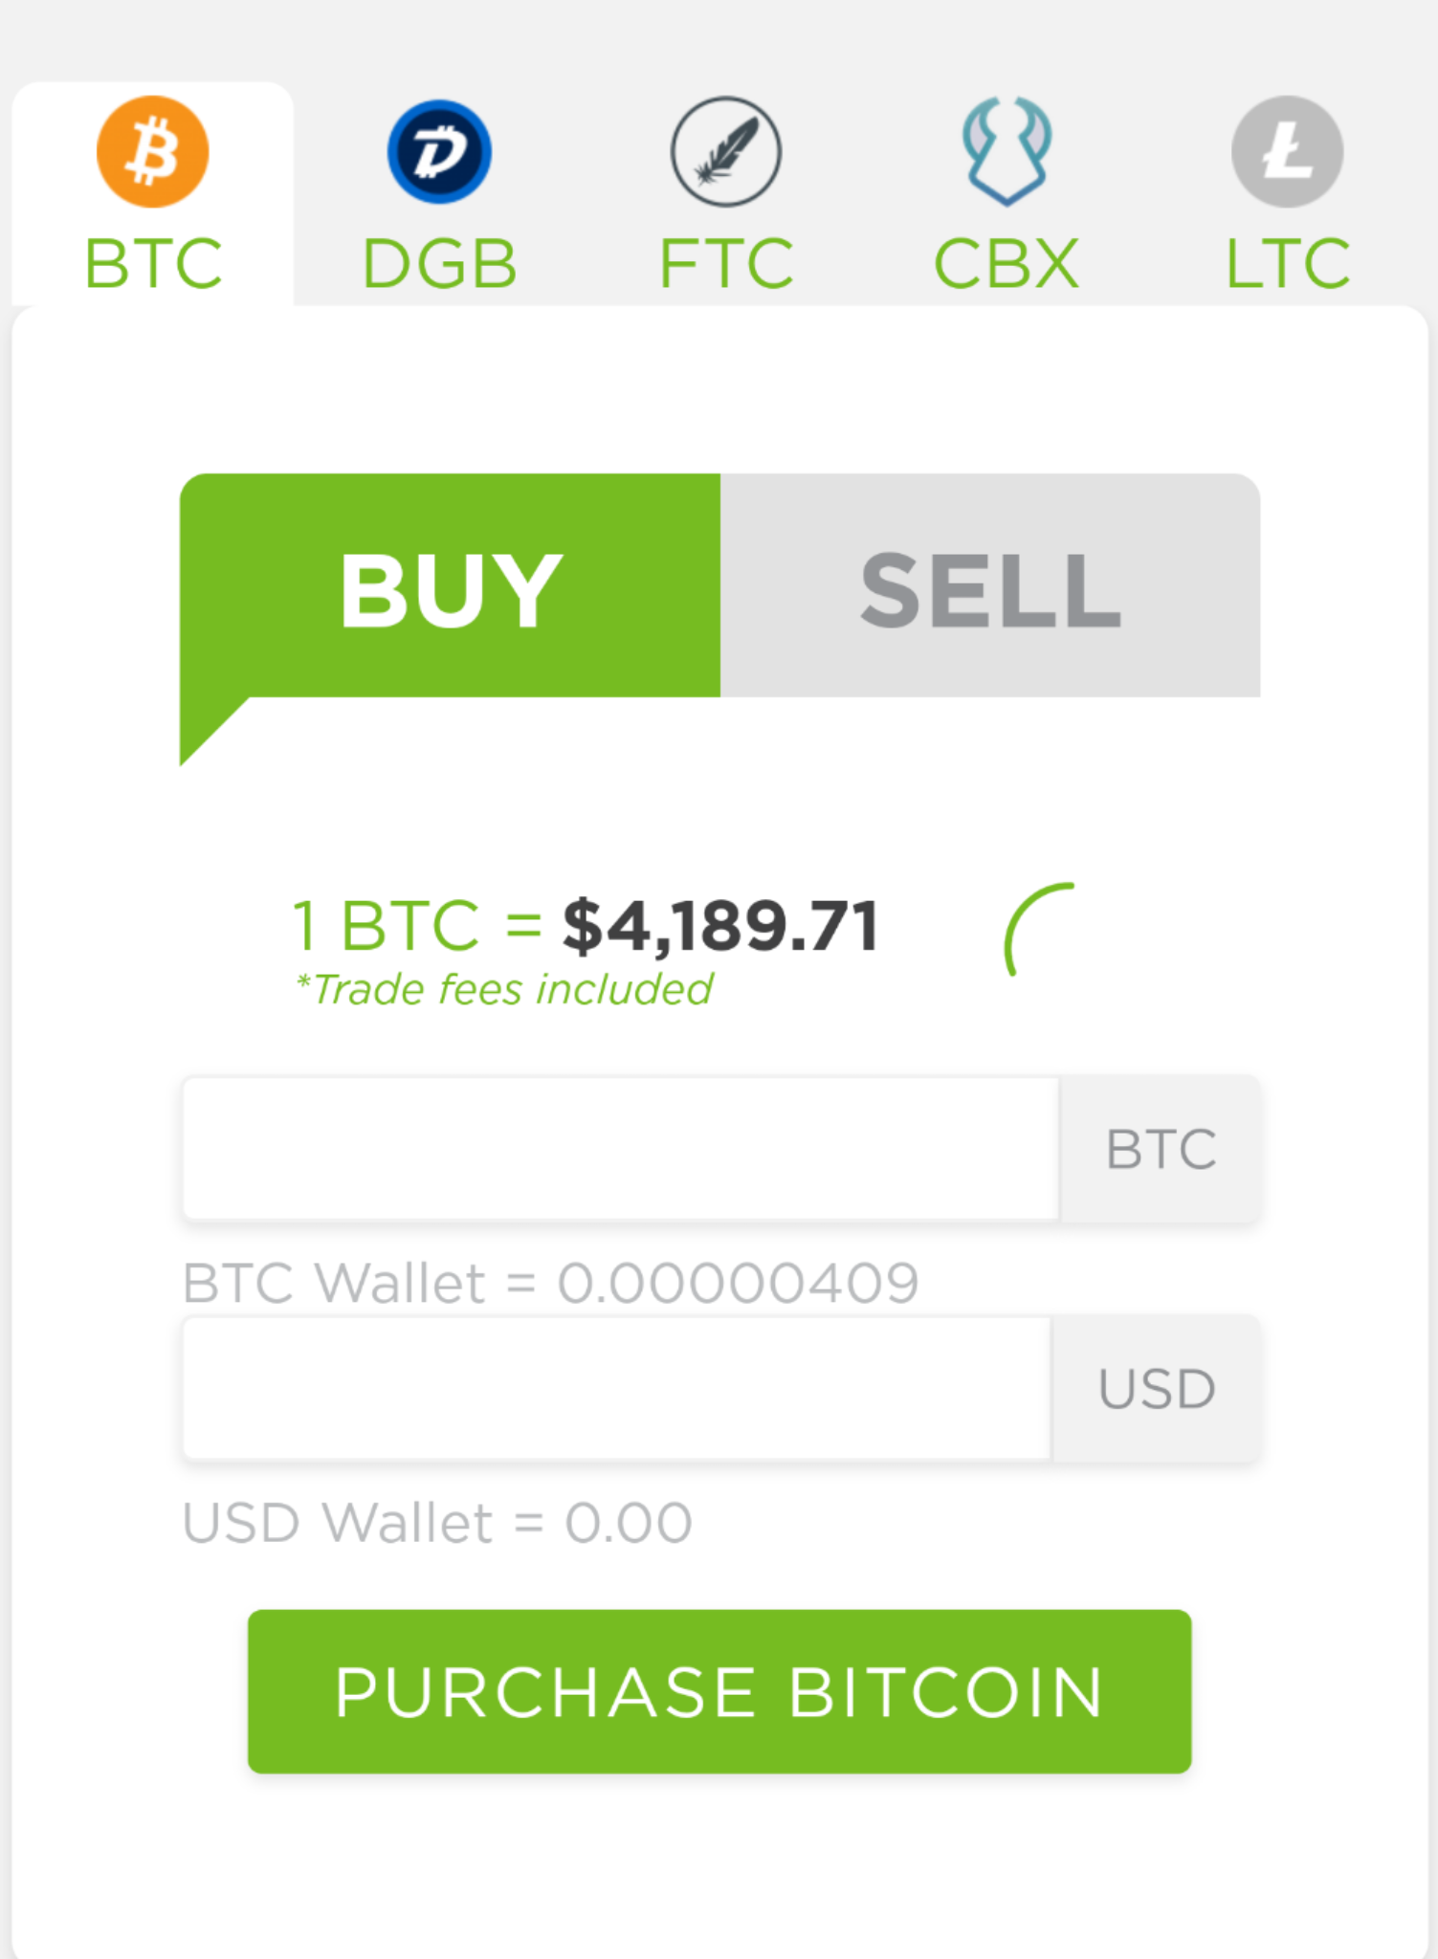Click the gray Litecoin logo icon
This screenshot has width=1438, height=1959.
(x=1287, y=151)
